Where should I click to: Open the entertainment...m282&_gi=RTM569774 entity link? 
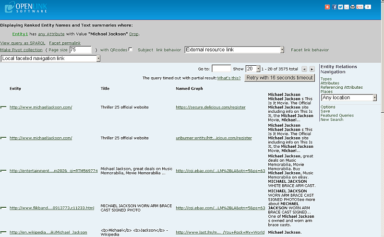(54, 171)
